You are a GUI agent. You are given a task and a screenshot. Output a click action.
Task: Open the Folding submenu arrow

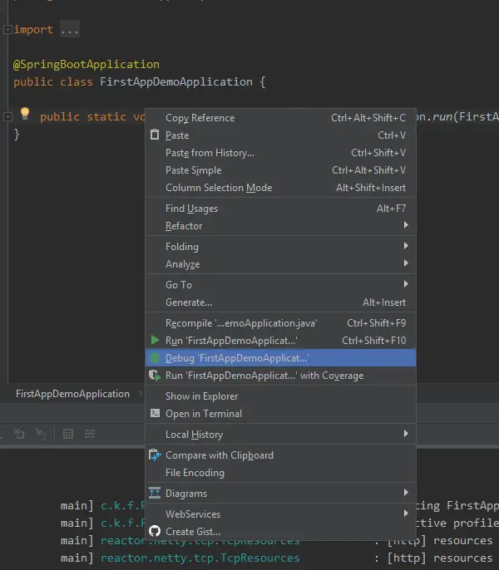click(406, 246)
